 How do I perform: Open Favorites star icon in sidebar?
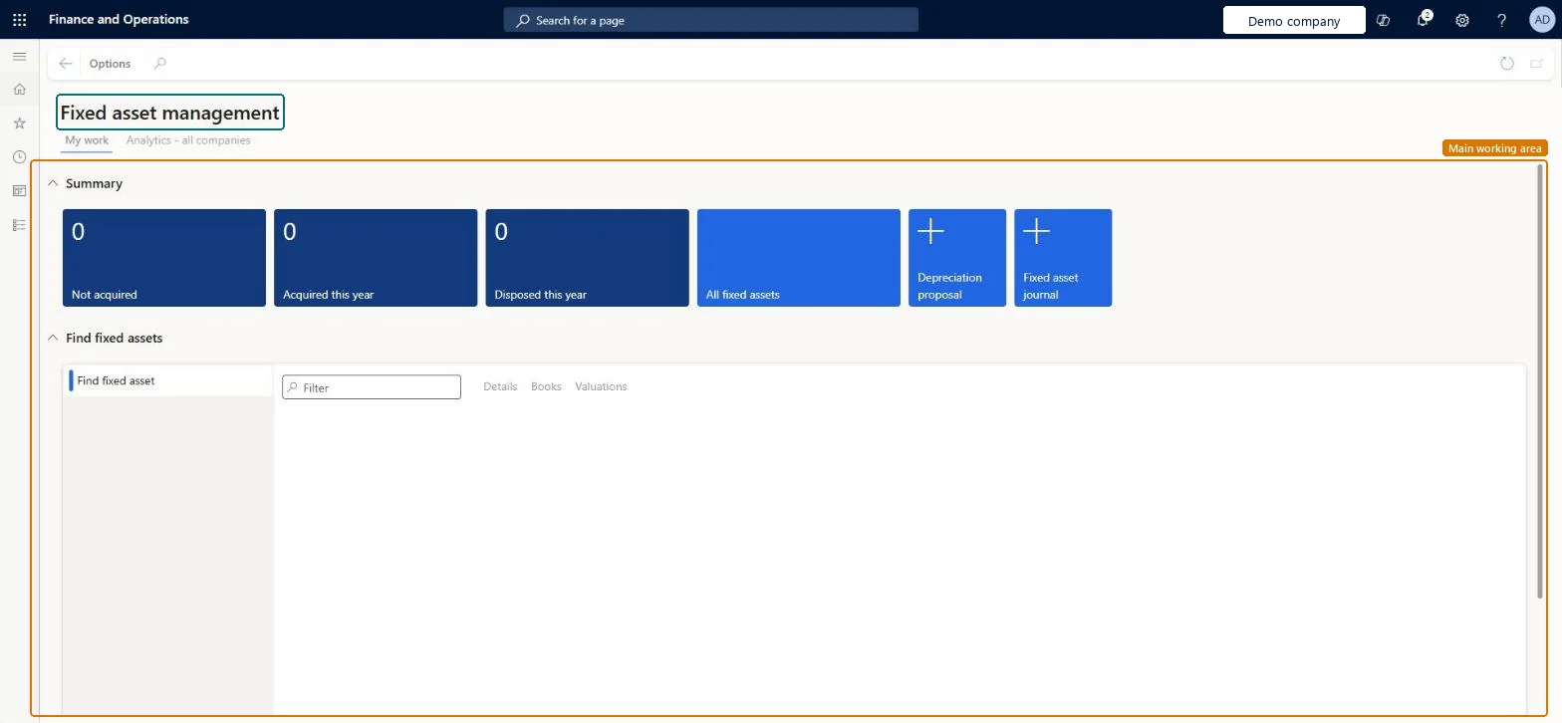[x=19, y=123]
